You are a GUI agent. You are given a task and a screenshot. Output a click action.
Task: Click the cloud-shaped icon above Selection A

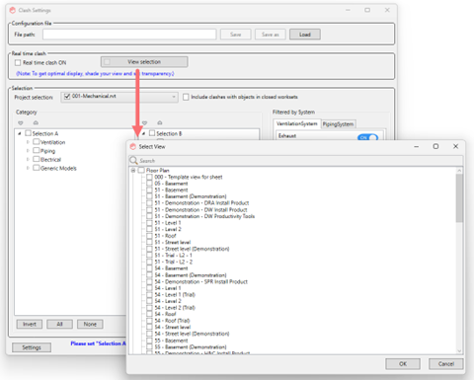click(36, 122)
